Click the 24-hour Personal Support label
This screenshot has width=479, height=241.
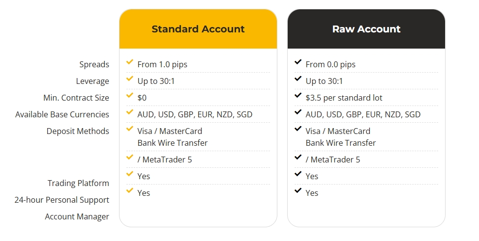tap(61, 200)
